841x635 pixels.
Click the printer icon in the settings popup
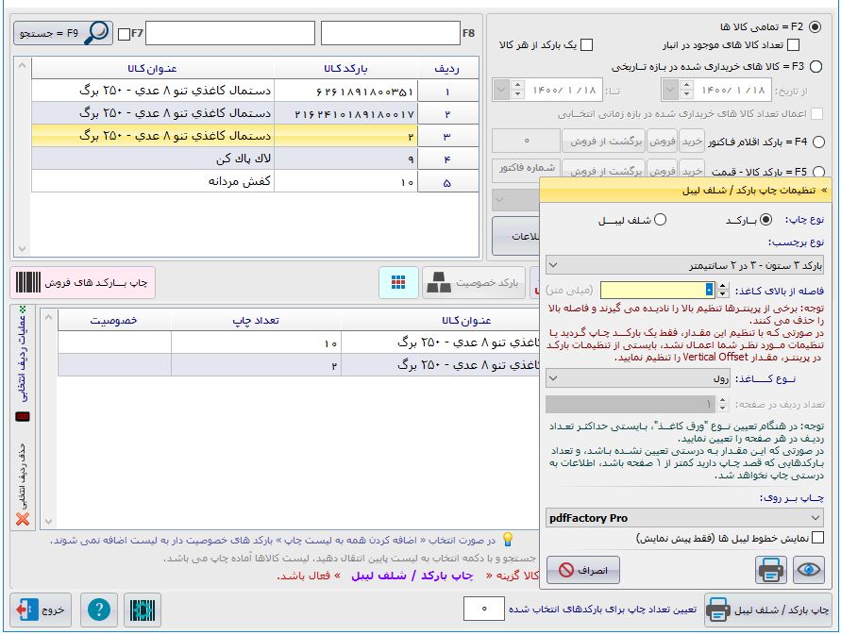coord(771,571)
